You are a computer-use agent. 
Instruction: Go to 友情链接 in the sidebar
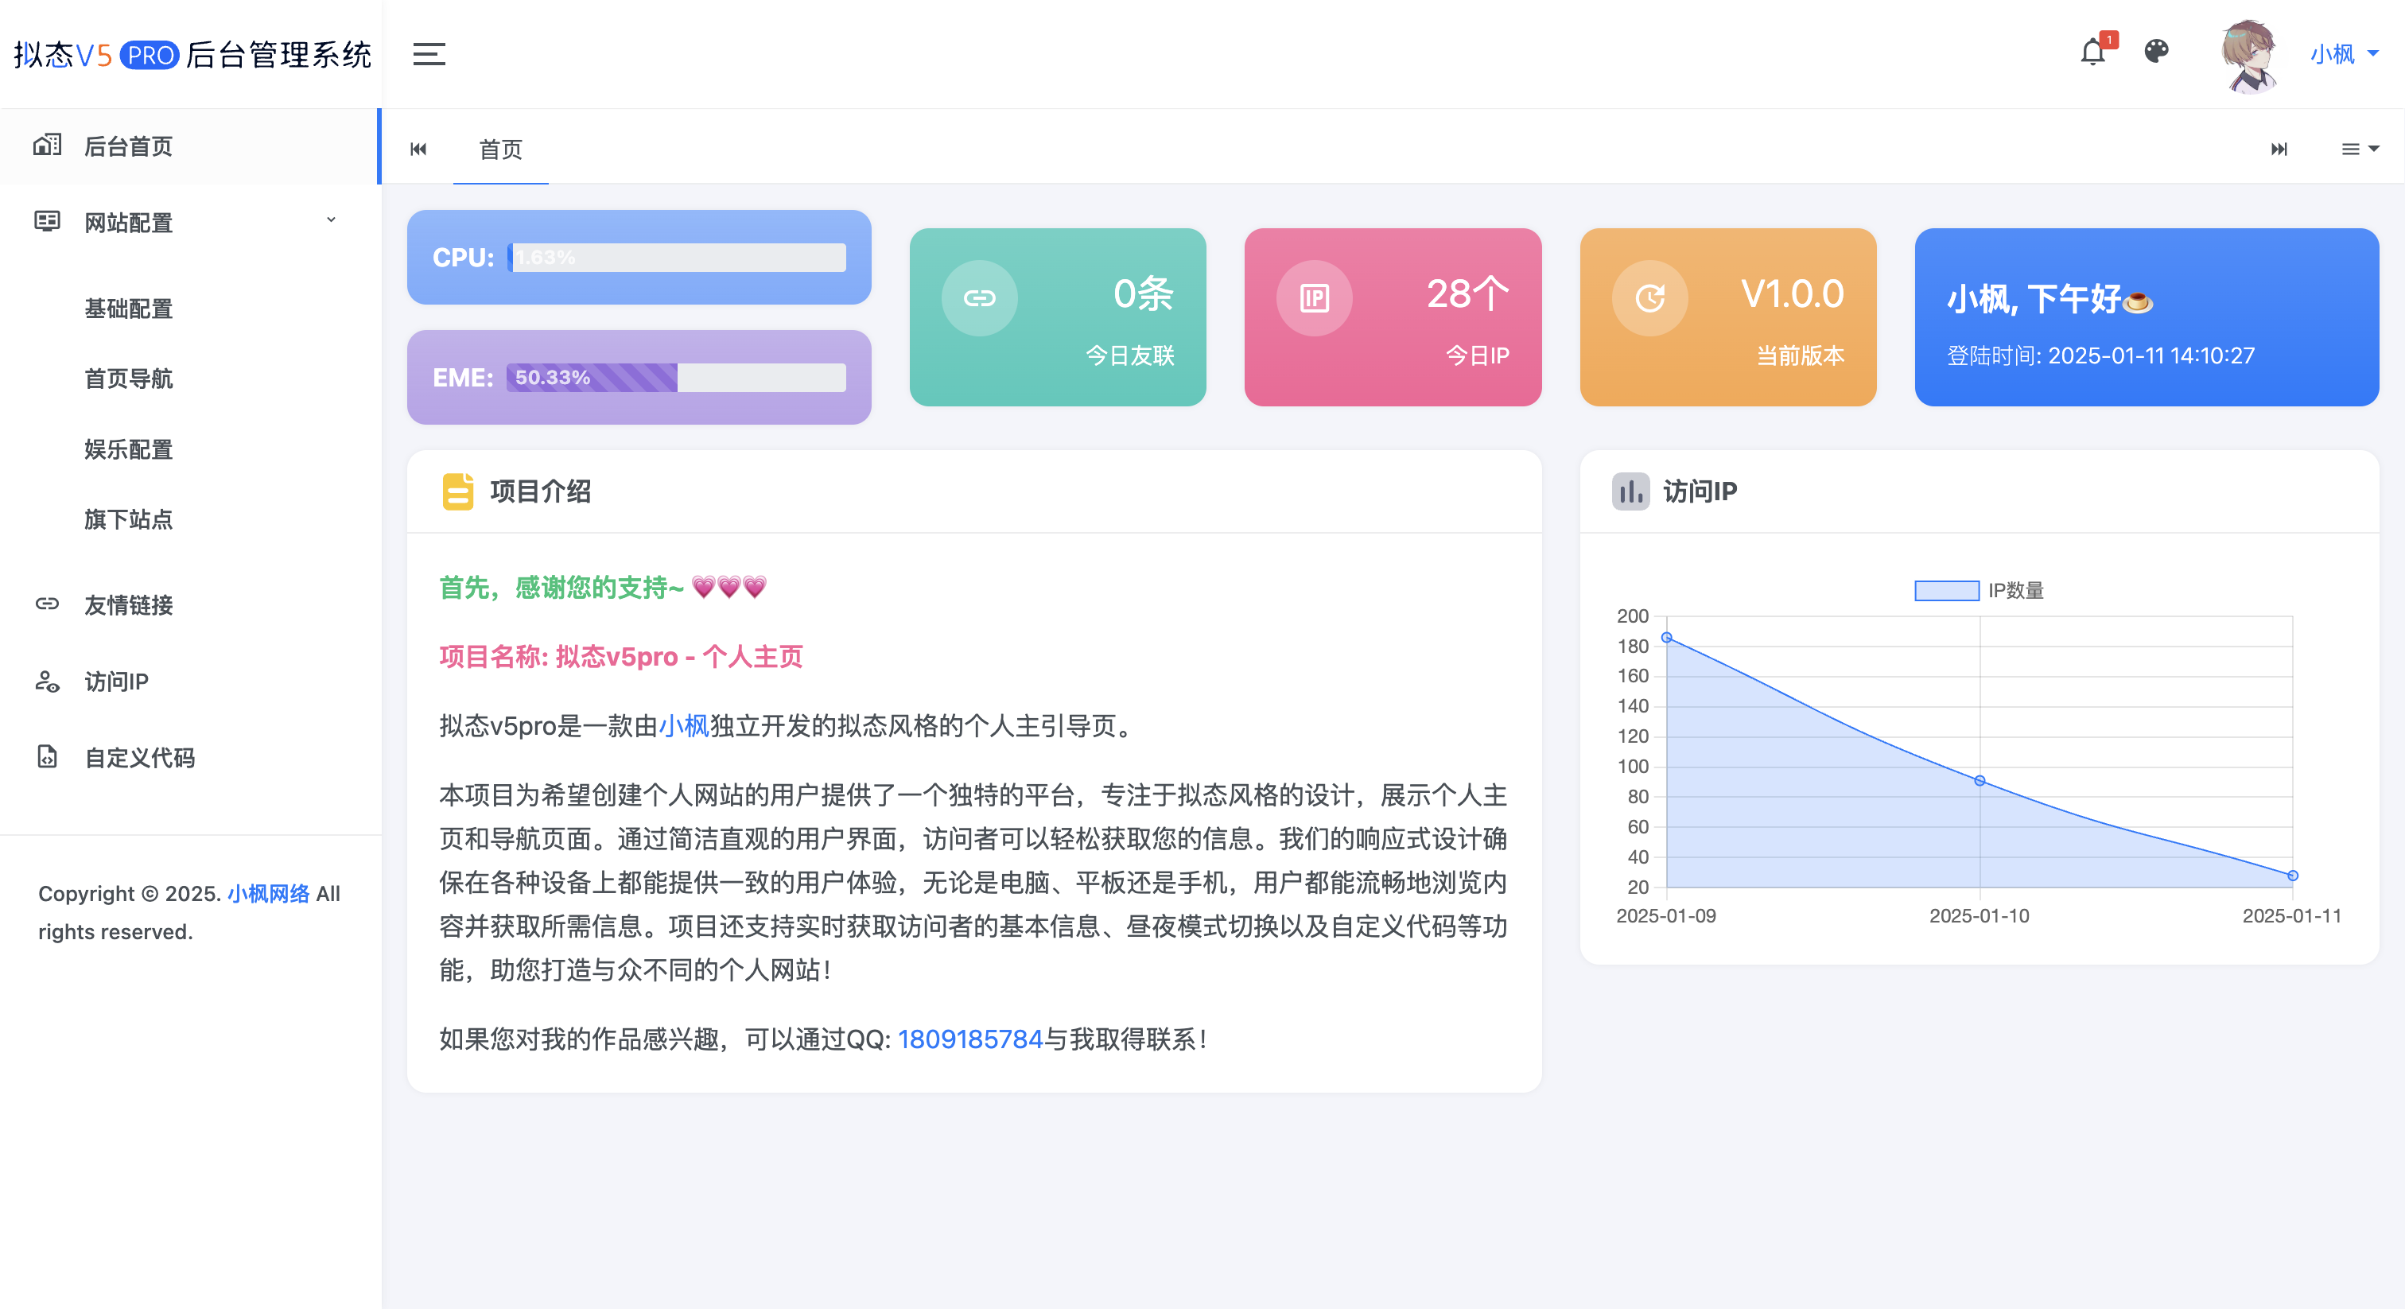click(129, 605)
